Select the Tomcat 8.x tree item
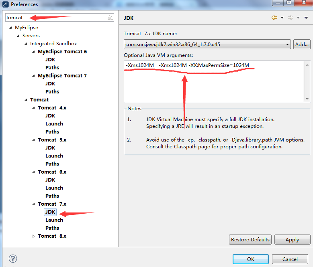 click(52, 236)
